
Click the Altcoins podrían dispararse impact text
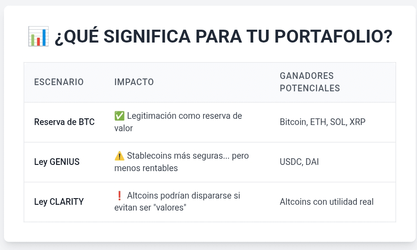pos(183,195)
